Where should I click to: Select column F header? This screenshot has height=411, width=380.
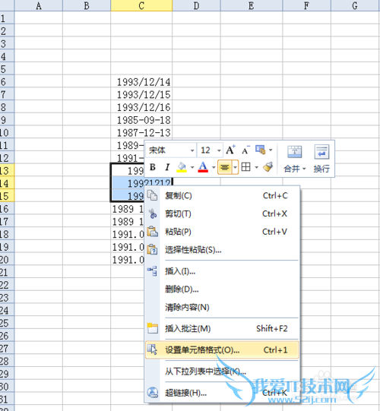[306, 5]
